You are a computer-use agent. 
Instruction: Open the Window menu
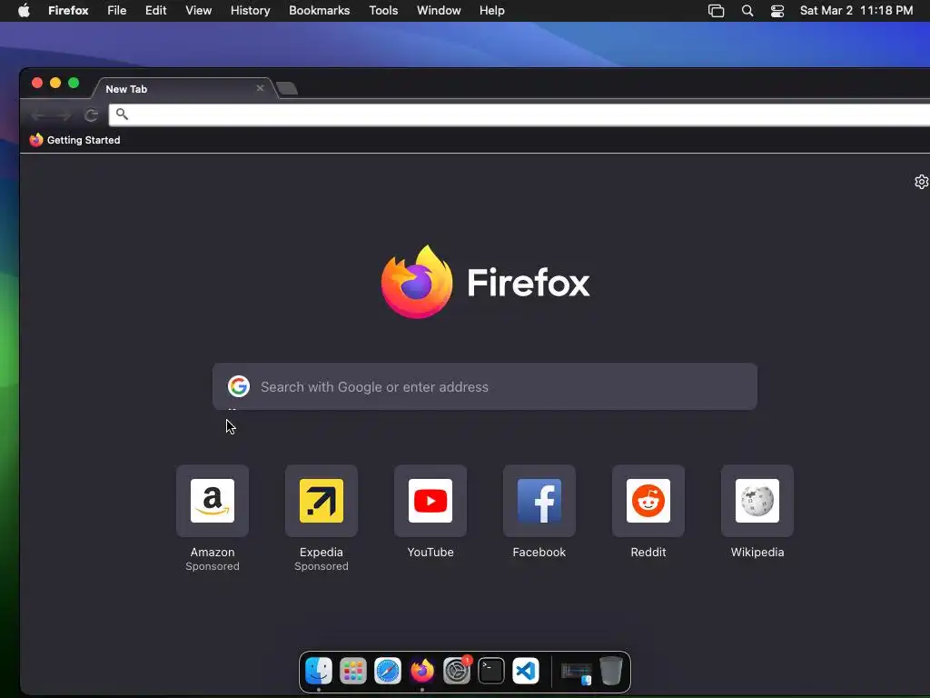coord(439,11)
